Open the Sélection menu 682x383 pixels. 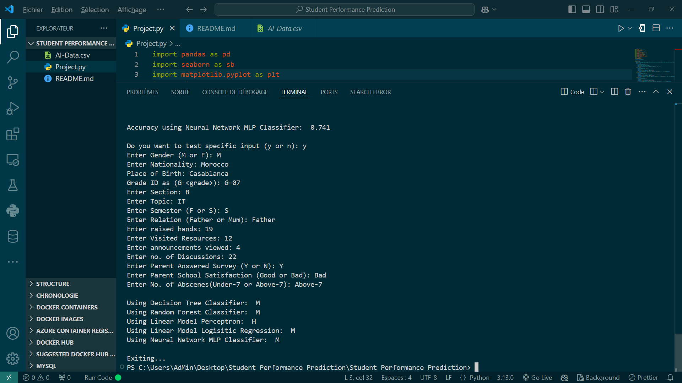point(95,10)
